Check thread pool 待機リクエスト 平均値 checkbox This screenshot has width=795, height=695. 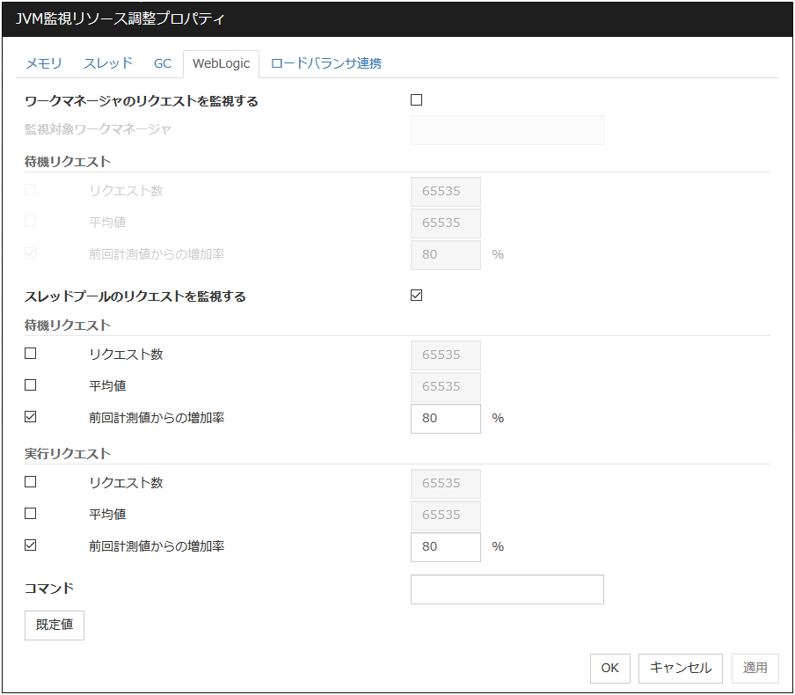pyautogui.click(x=31, y=385)
